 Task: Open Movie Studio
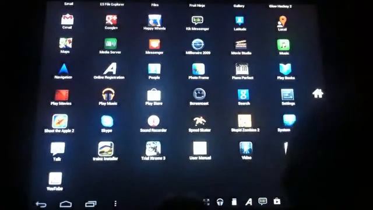click(241, 45)
